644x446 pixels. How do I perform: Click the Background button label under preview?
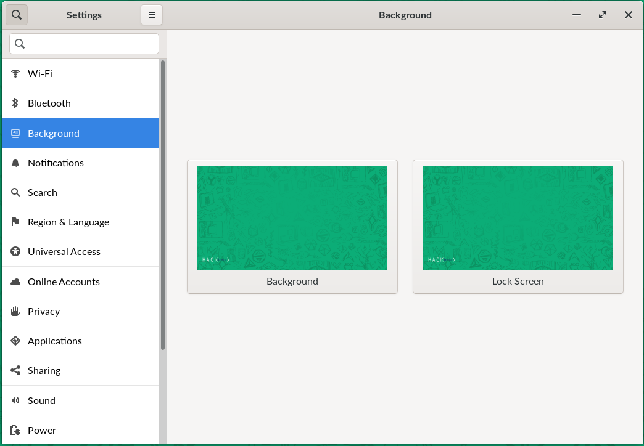[292, 281]
